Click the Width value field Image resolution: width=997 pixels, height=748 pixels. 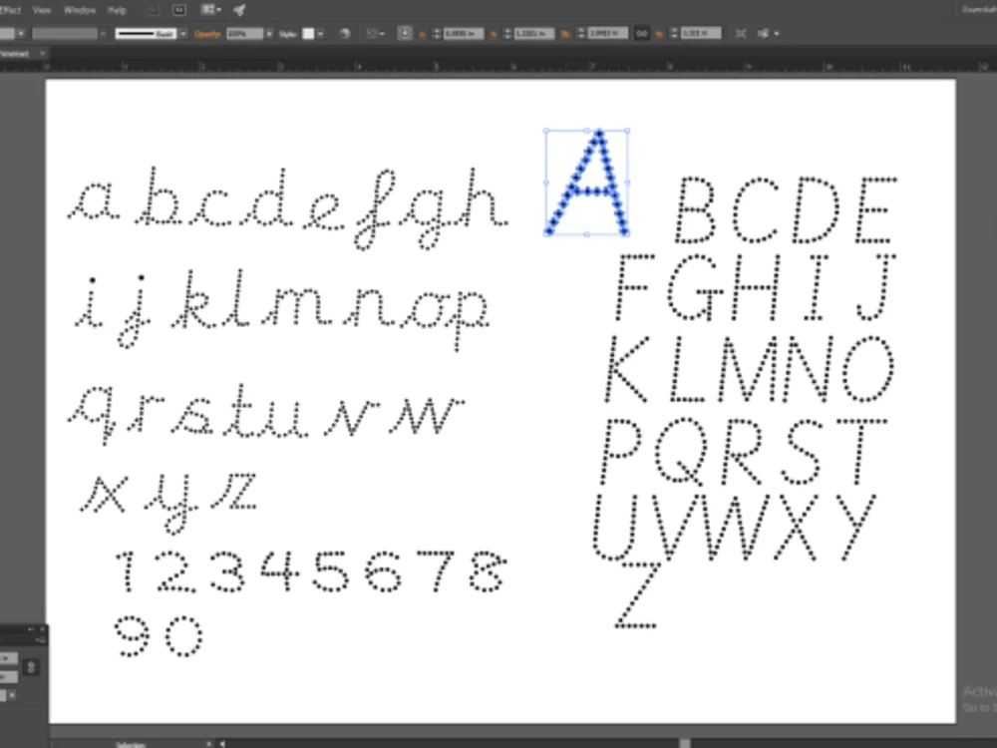coord(607,33)
